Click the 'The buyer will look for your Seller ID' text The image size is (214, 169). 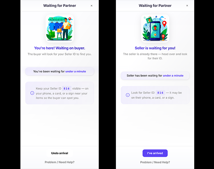60,54
